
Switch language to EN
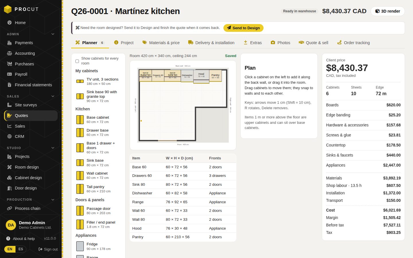pos(10,249)
